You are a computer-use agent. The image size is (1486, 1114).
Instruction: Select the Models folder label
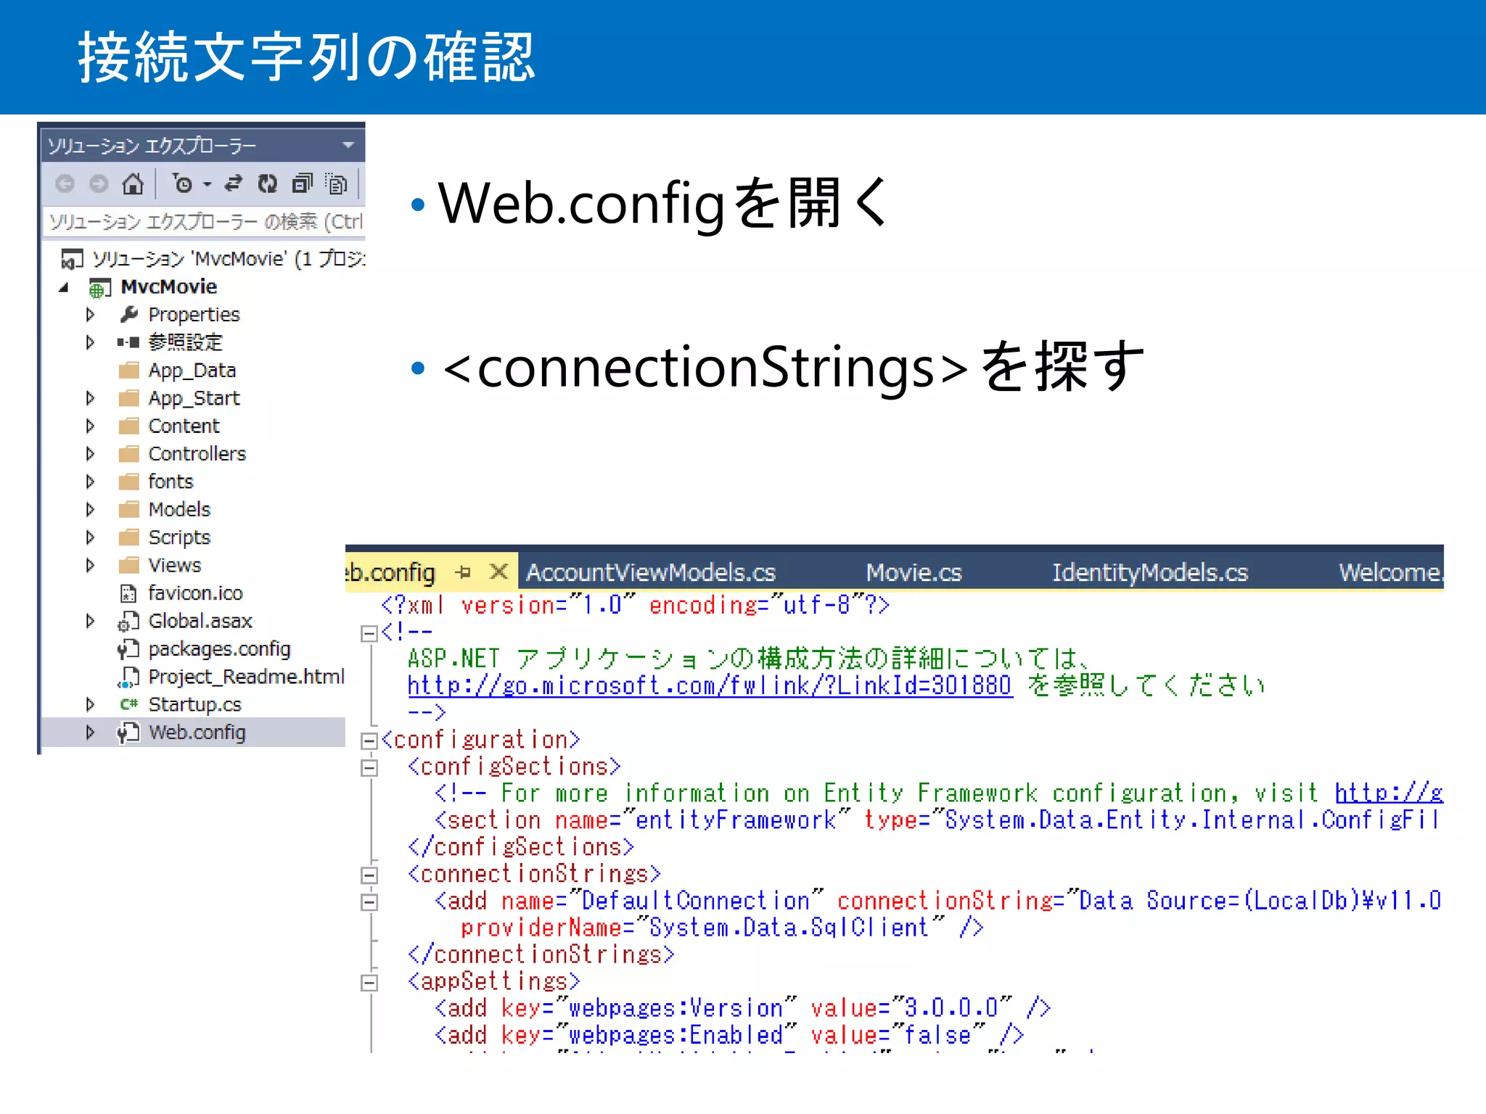pyautogui.click(x=179, y=510)
